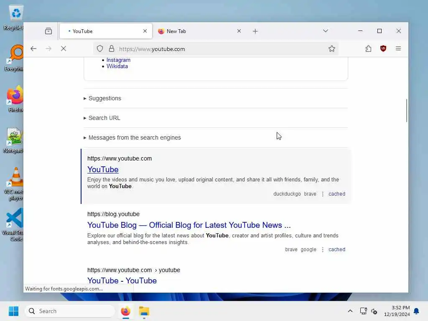Open the Wikidata link

(117, 66)
